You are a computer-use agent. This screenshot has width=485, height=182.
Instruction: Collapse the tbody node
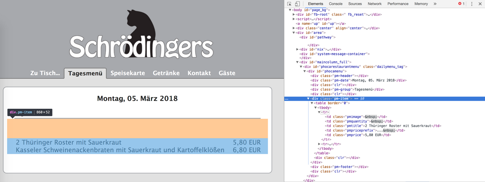[x=315, y=108]
